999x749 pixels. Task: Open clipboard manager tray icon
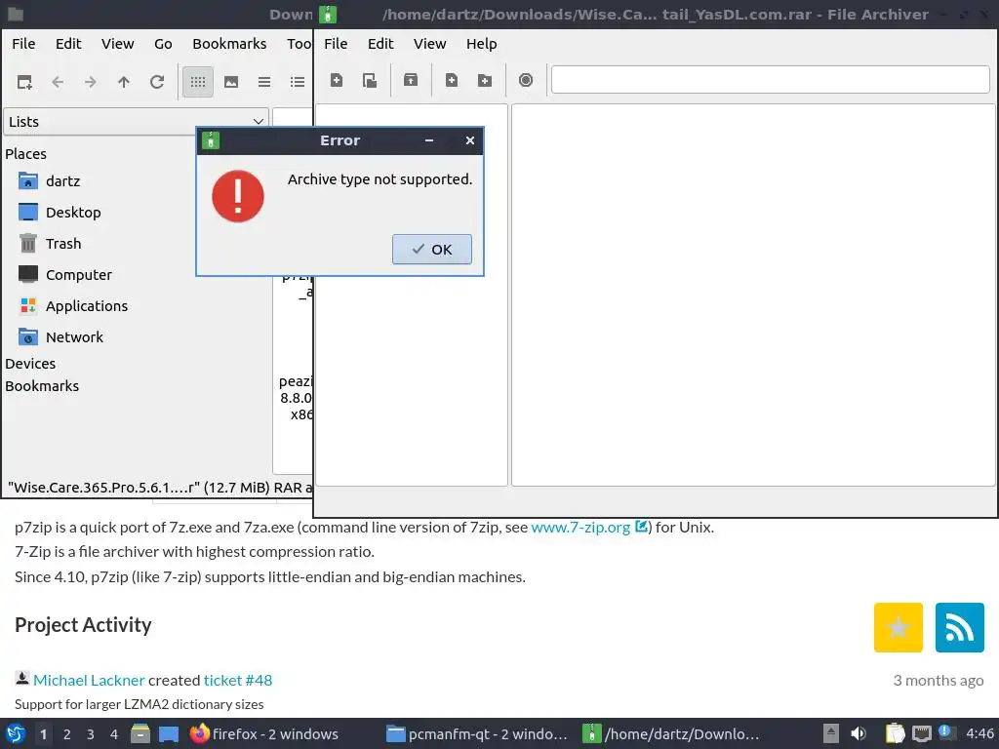(895, 733)
